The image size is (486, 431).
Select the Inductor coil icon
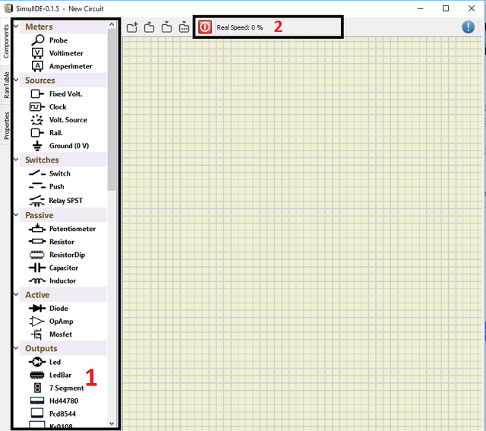37,280
